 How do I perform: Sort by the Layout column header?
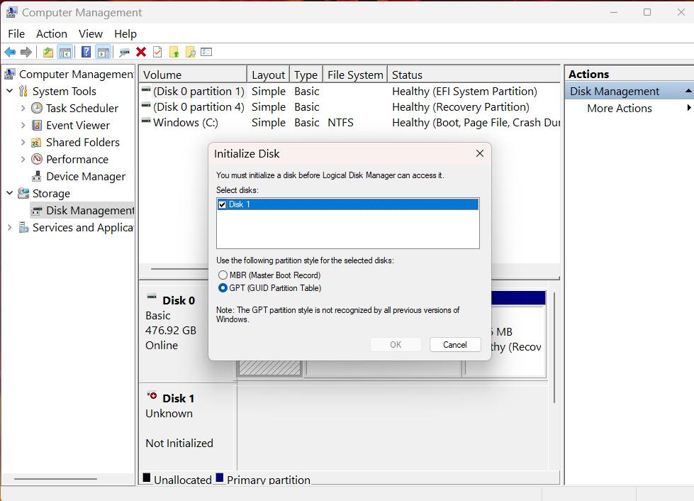click(x=268, y=75)
